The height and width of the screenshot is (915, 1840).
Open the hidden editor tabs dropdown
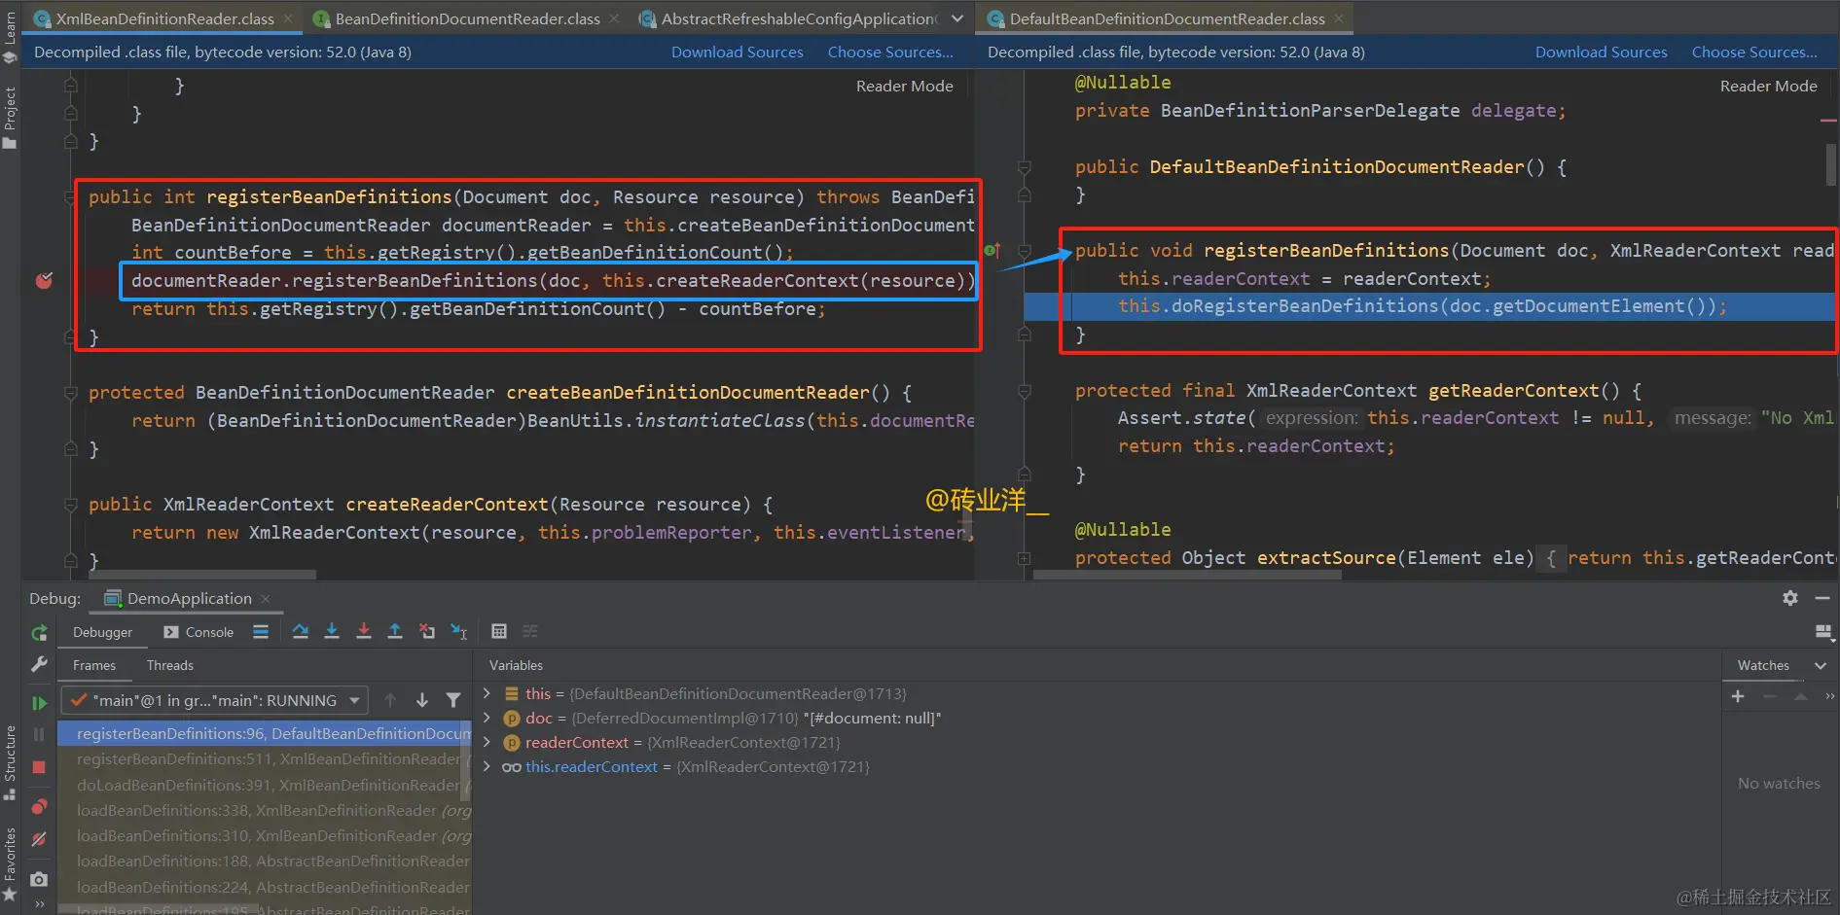[957, 18]
